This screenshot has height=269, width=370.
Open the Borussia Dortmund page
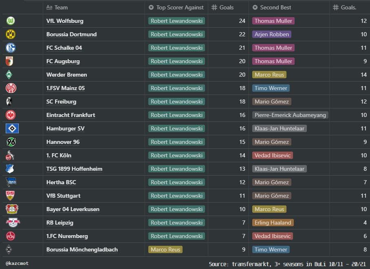71,34
